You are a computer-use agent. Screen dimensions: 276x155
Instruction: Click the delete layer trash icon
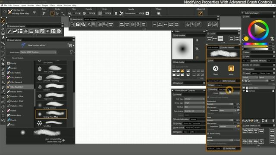point(273,121)
